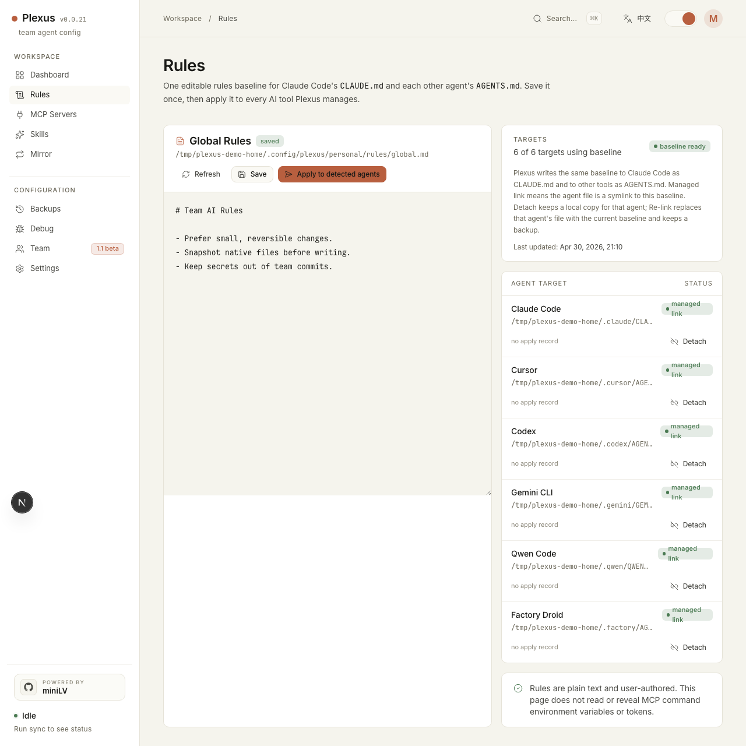The image size is (746, 746).
Task: Open Mirror page
Action: (x=69, y=154)
